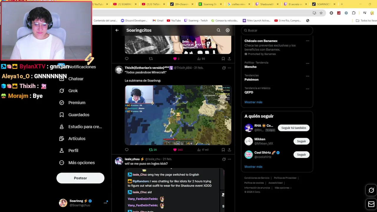Screen dimensions: 377x212
Task: Retweet the Thixih tweet with 25 reposts
Action: (153, 150)
